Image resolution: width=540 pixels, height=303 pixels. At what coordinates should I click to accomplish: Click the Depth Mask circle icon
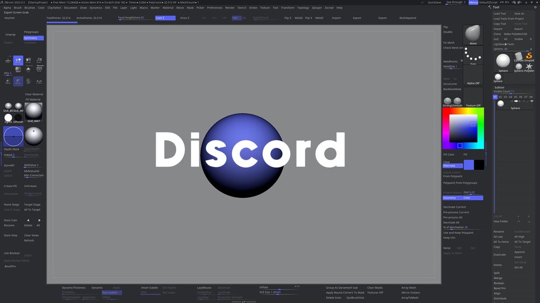tap(13, 136)
